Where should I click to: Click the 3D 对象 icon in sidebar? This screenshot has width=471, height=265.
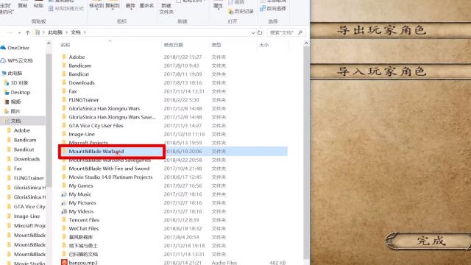click(7, 82)
